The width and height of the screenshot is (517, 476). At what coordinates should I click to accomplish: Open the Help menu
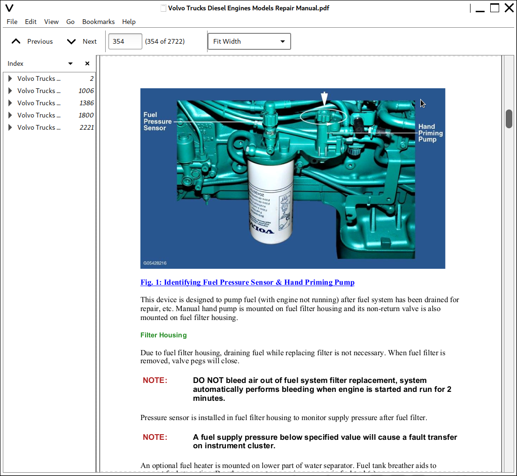[x=129, y=22]
